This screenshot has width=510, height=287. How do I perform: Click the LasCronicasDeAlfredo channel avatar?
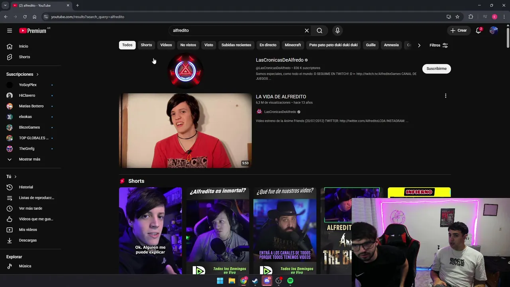click(185, 71)
